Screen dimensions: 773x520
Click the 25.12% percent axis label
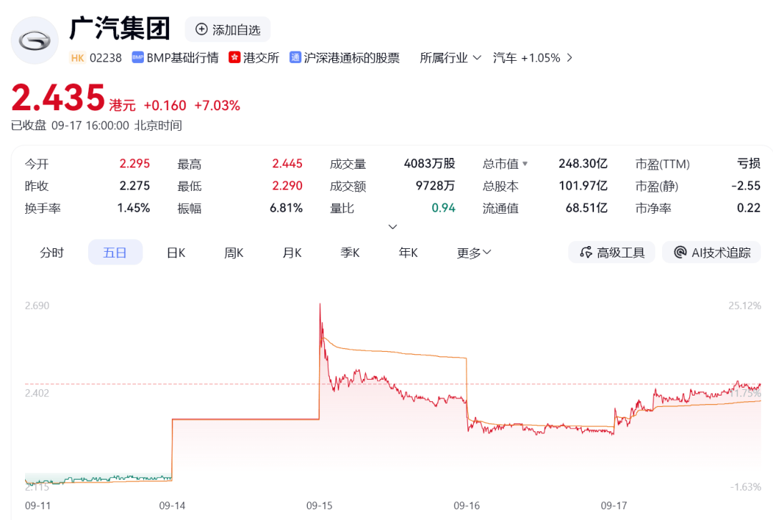[x=744, y=305]
